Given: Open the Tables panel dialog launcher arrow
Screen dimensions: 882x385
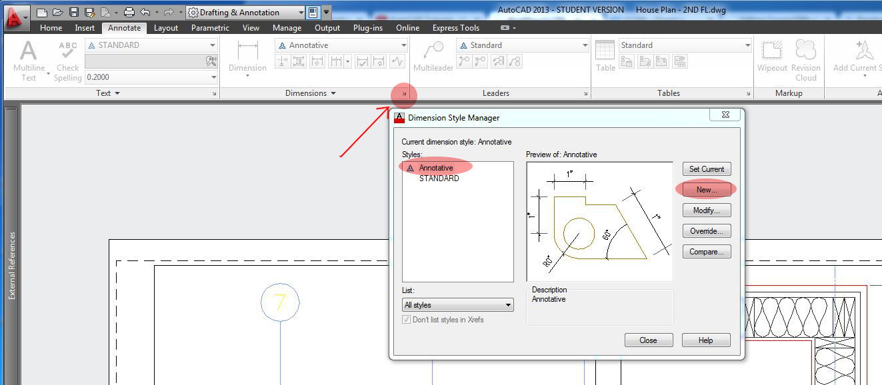Looking at the screenshot, I should (749, 94).
